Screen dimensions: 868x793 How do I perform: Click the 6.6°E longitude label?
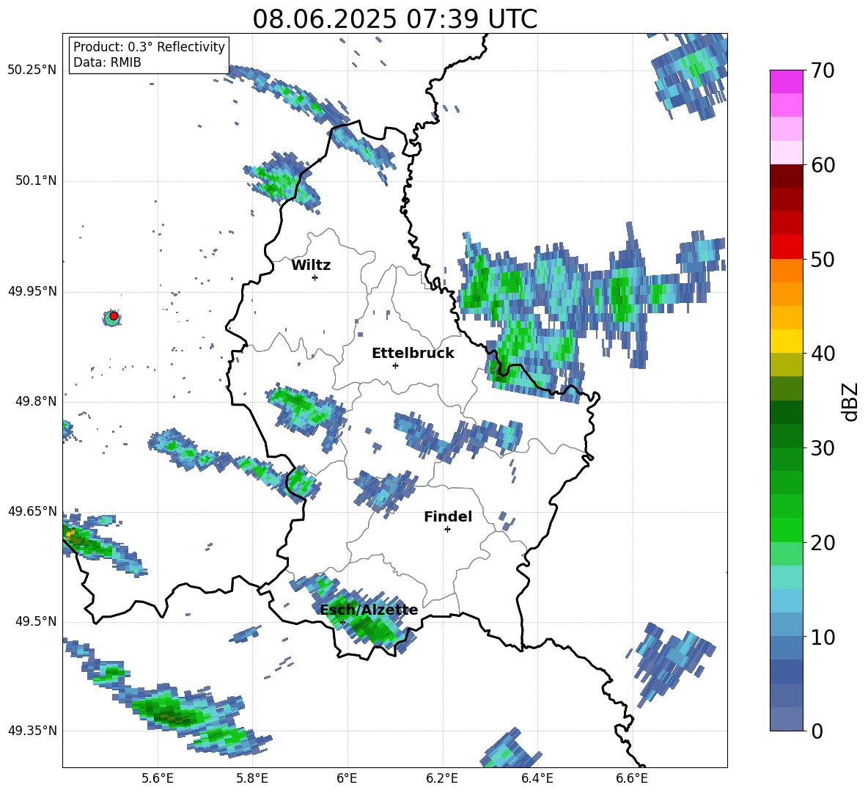632,778
